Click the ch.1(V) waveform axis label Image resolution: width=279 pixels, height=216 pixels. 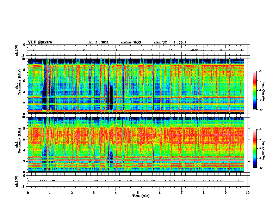pyautogui.click(x=17, y=50)
